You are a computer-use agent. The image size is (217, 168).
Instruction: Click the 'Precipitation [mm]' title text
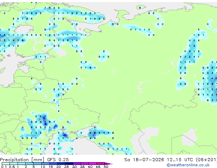click(22, 160)
